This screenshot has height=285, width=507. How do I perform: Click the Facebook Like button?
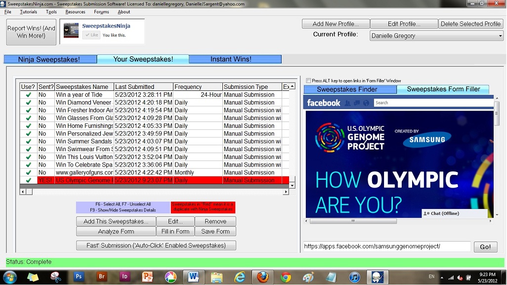click(x=91, y=35)
